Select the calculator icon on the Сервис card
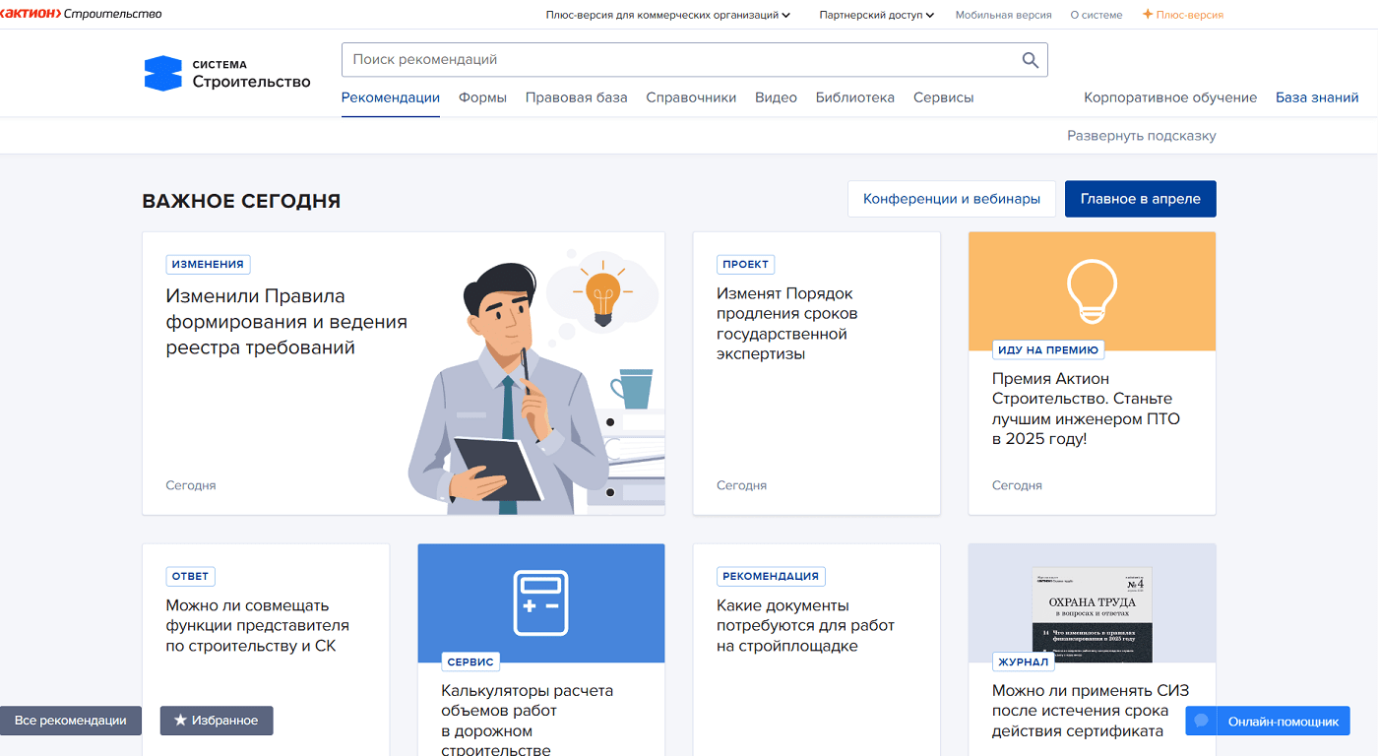1378x756 pixels. click(540, 603)
